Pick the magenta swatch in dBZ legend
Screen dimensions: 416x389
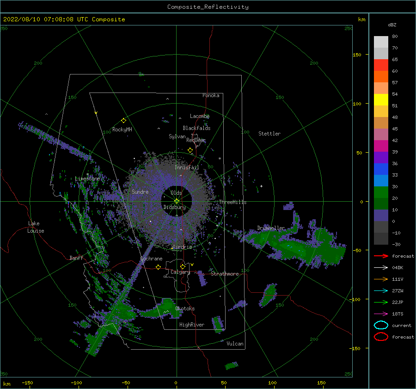click(x=381, y=146)
